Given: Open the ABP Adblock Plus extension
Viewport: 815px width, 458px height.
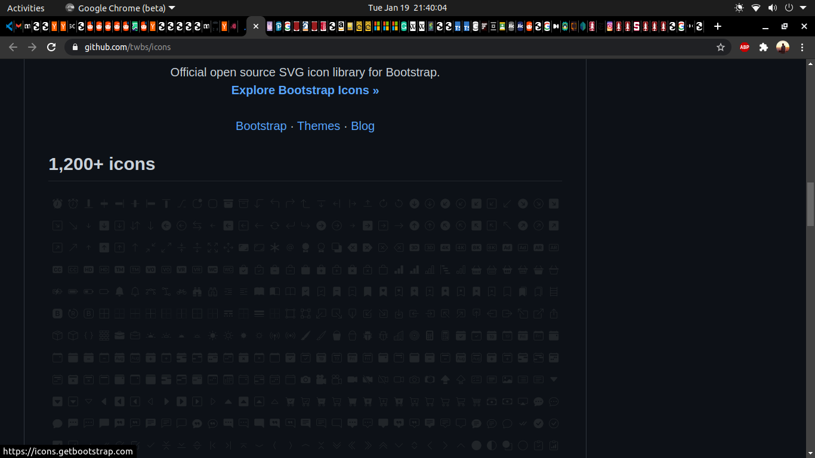Looking at the screenshot, I should (745, 47).
